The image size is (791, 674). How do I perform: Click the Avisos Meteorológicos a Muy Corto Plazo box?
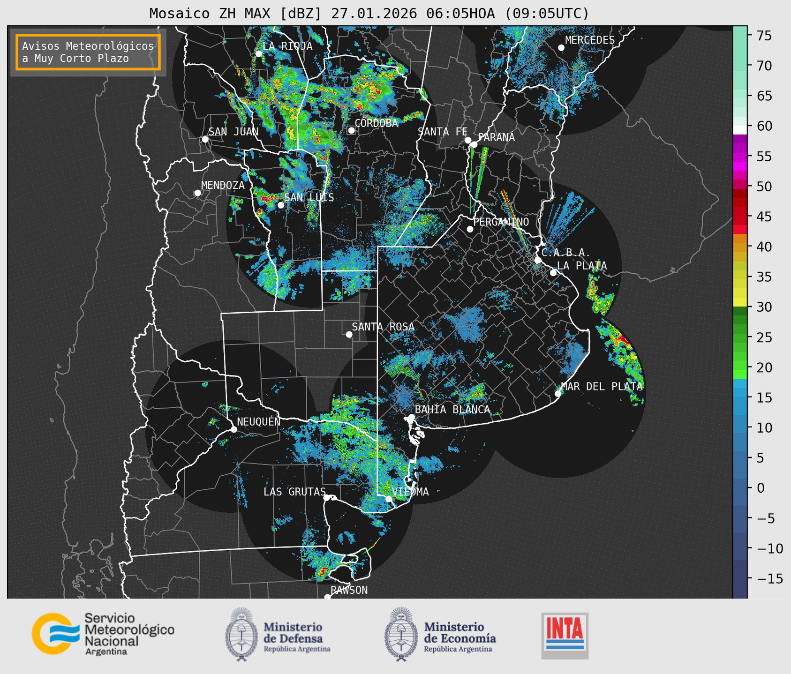[88, 52]
